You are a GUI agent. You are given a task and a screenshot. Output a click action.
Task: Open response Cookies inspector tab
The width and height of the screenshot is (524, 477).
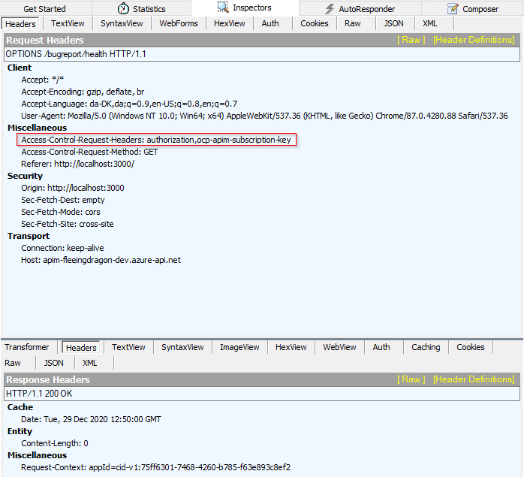[x=471, y=347]
